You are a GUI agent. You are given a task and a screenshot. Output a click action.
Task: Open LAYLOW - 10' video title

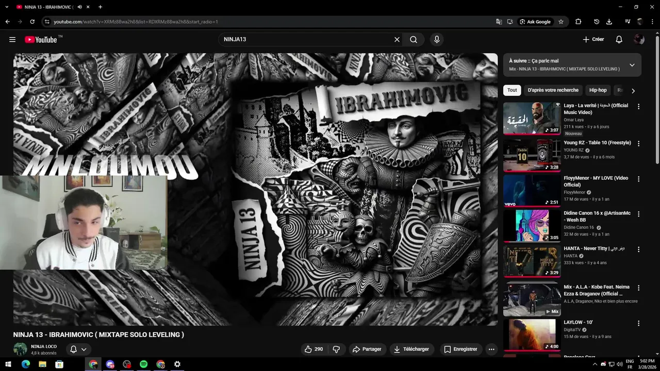578,323
